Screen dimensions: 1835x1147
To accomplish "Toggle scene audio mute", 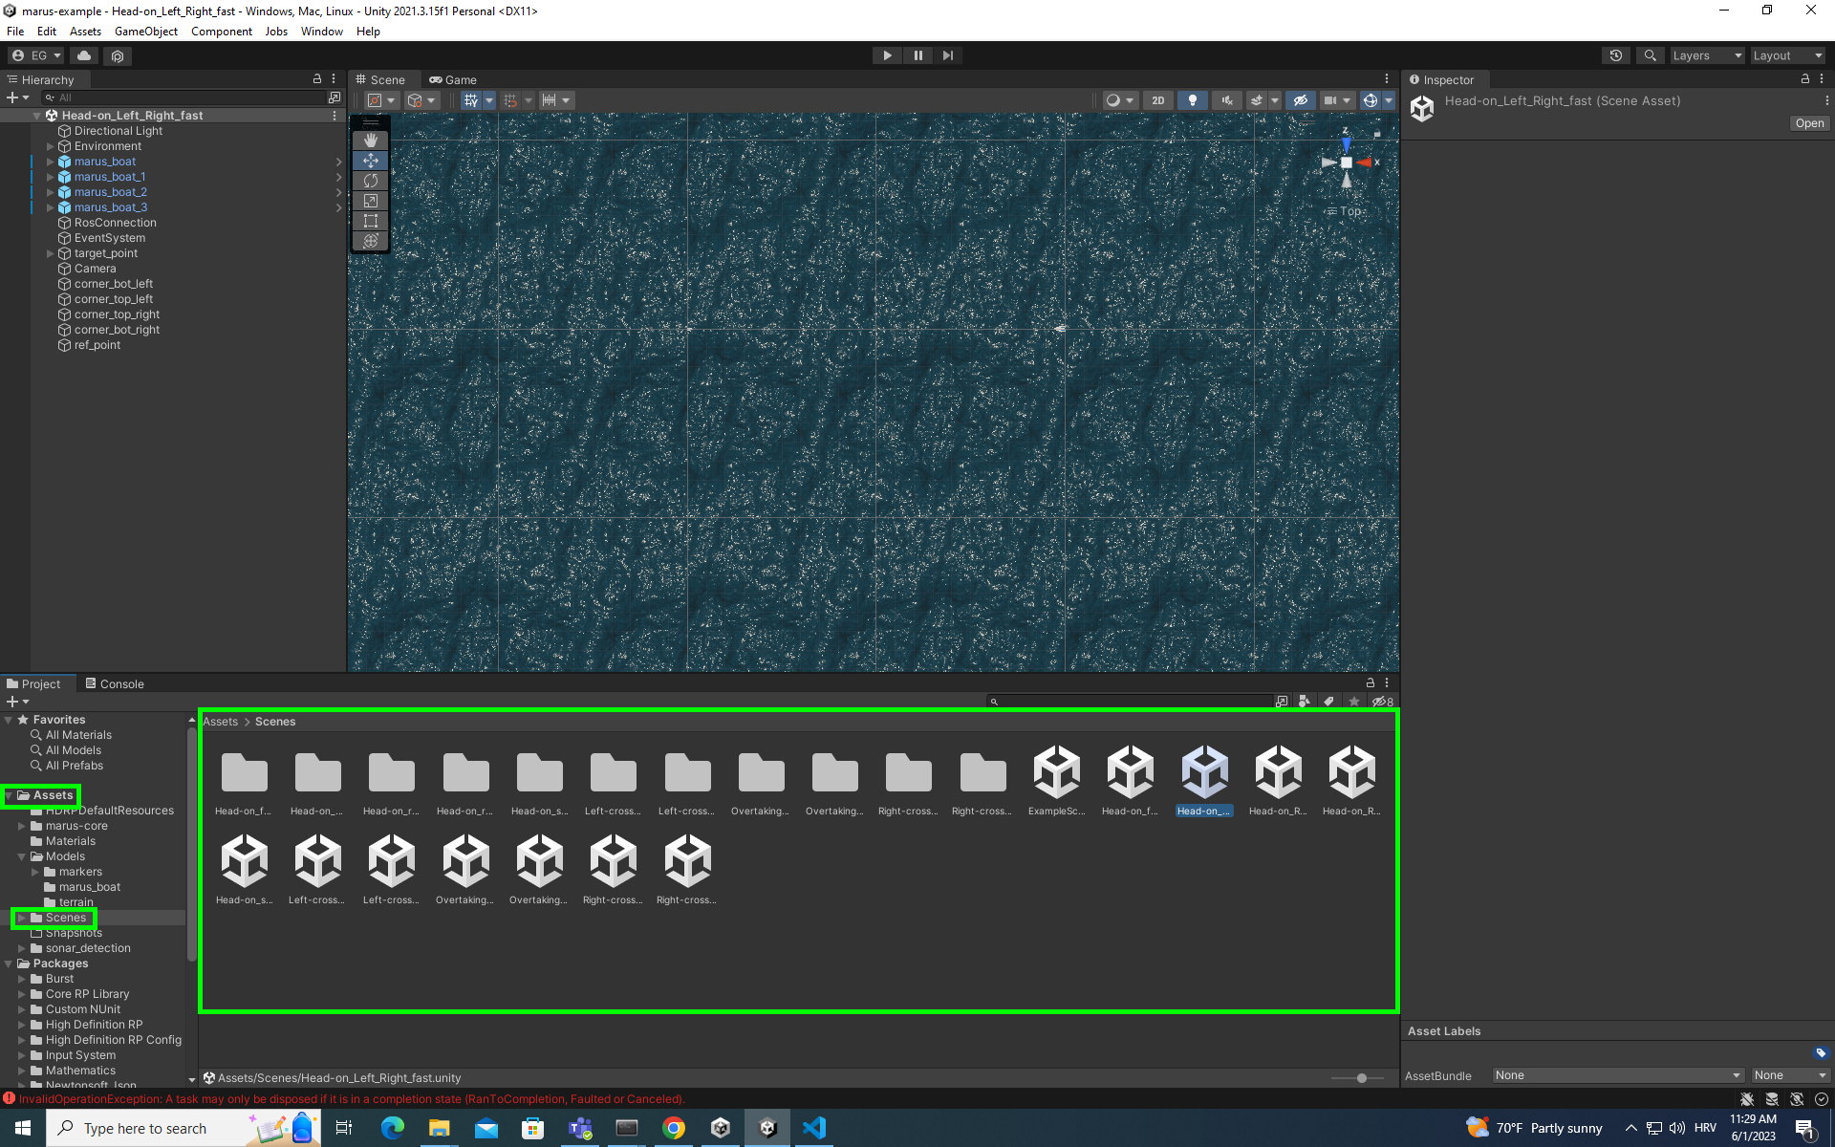I will coord(1227,100).
